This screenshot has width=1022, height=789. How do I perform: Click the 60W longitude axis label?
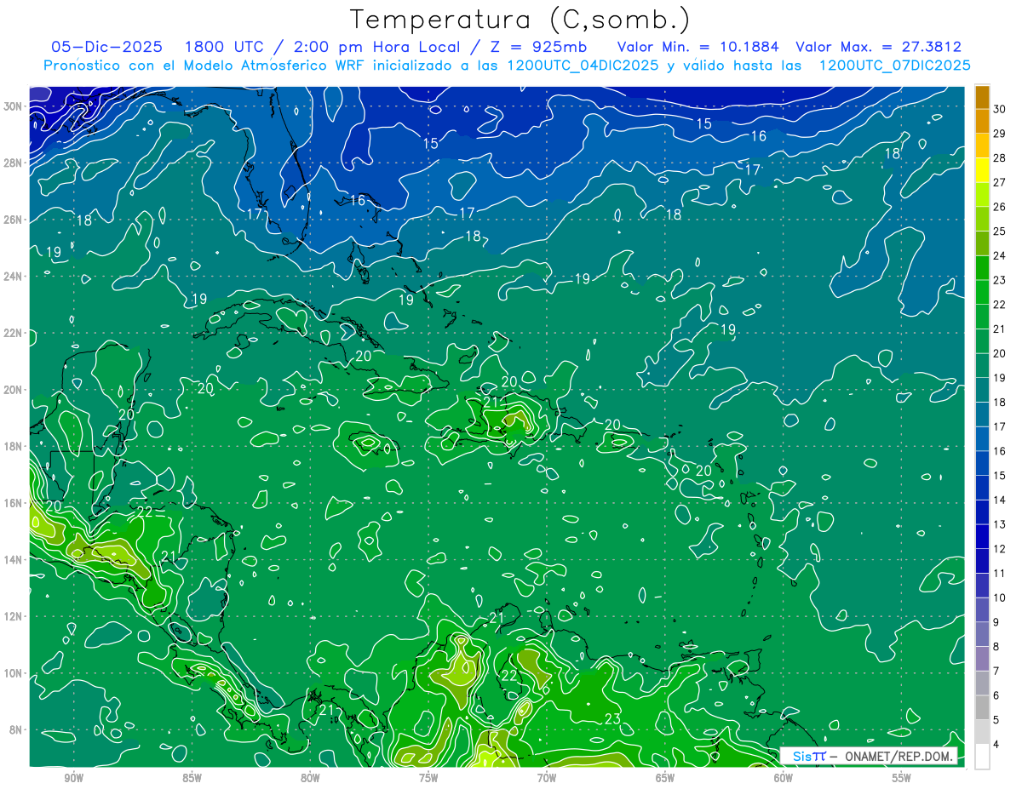pos(784,779)
